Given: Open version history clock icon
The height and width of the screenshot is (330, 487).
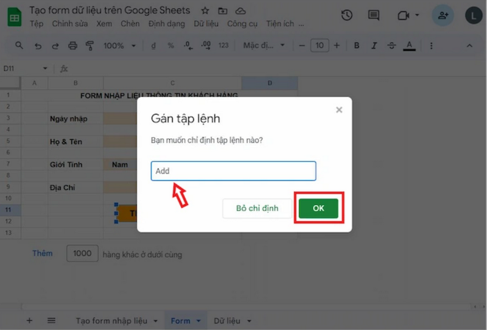Looking at the screenshot, I should 346,15.
